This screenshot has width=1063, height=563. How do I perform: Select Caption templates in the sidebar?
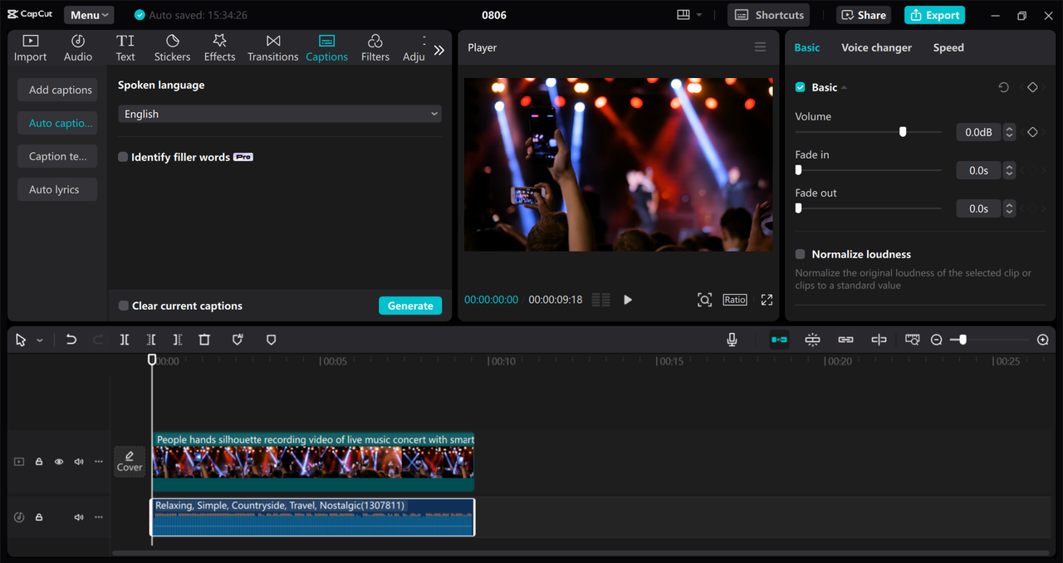click(x=57, y=156)
